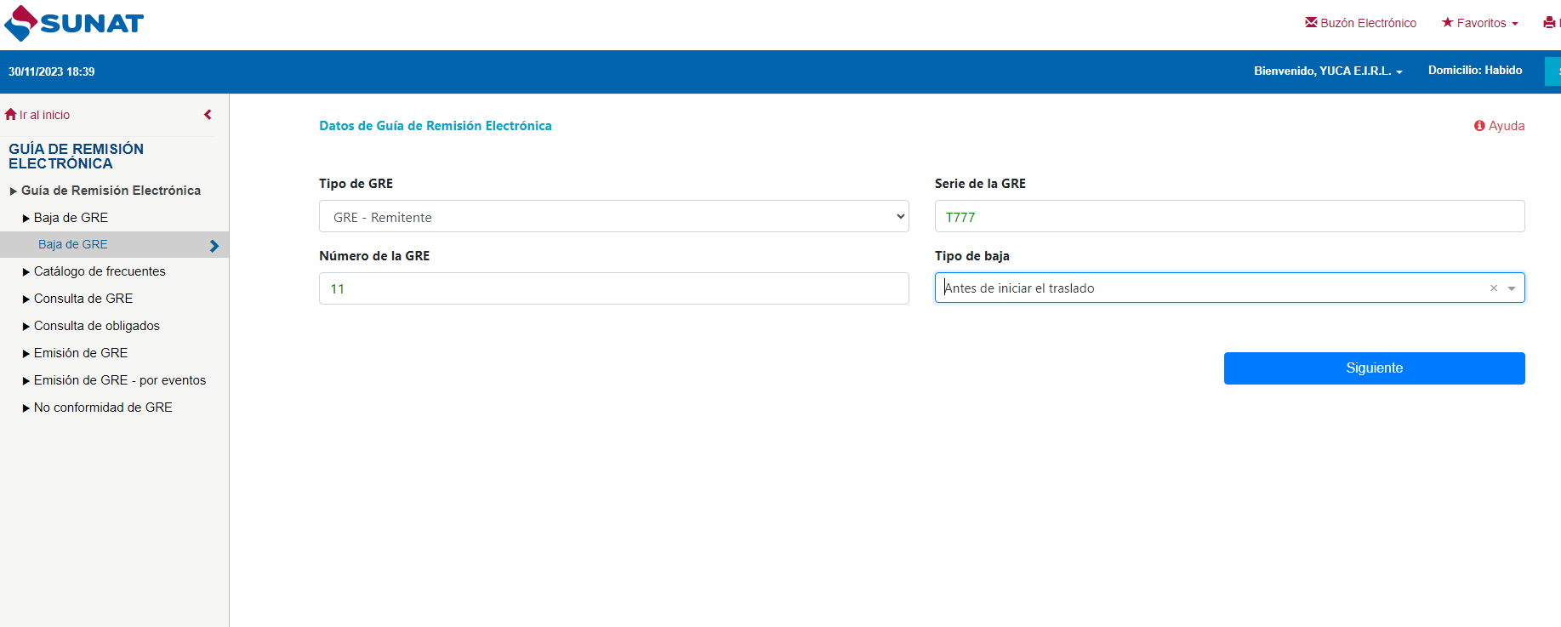Open Buzón Electrónico mailbox

click(x=1360, y=23)
